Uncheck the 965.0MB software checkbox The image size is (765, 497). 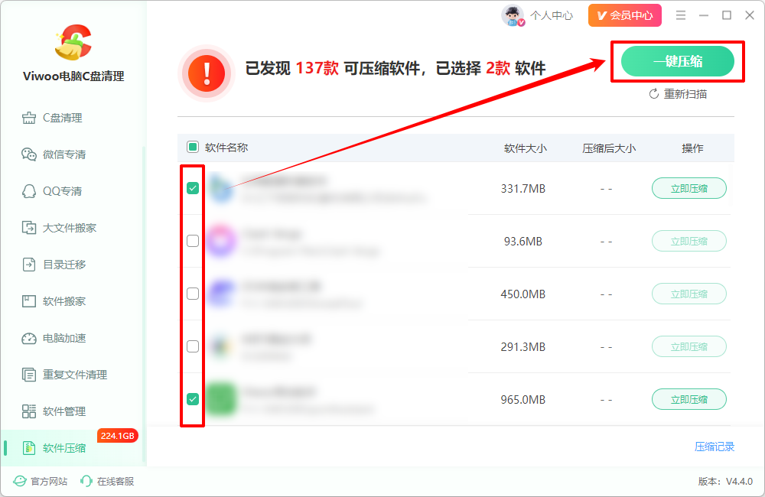193,399
